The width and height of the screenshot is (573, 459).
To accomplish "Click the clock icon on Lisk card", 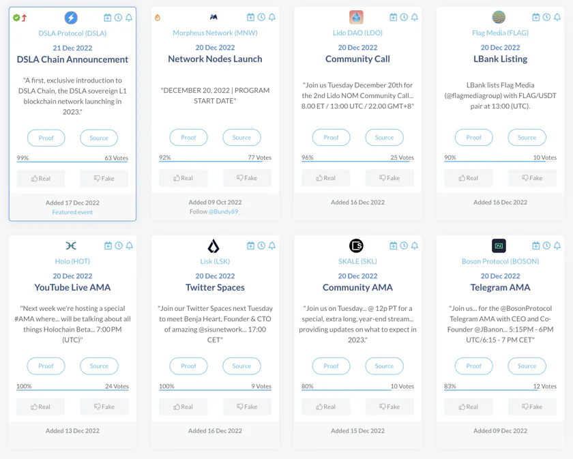I will coord(261,246).
